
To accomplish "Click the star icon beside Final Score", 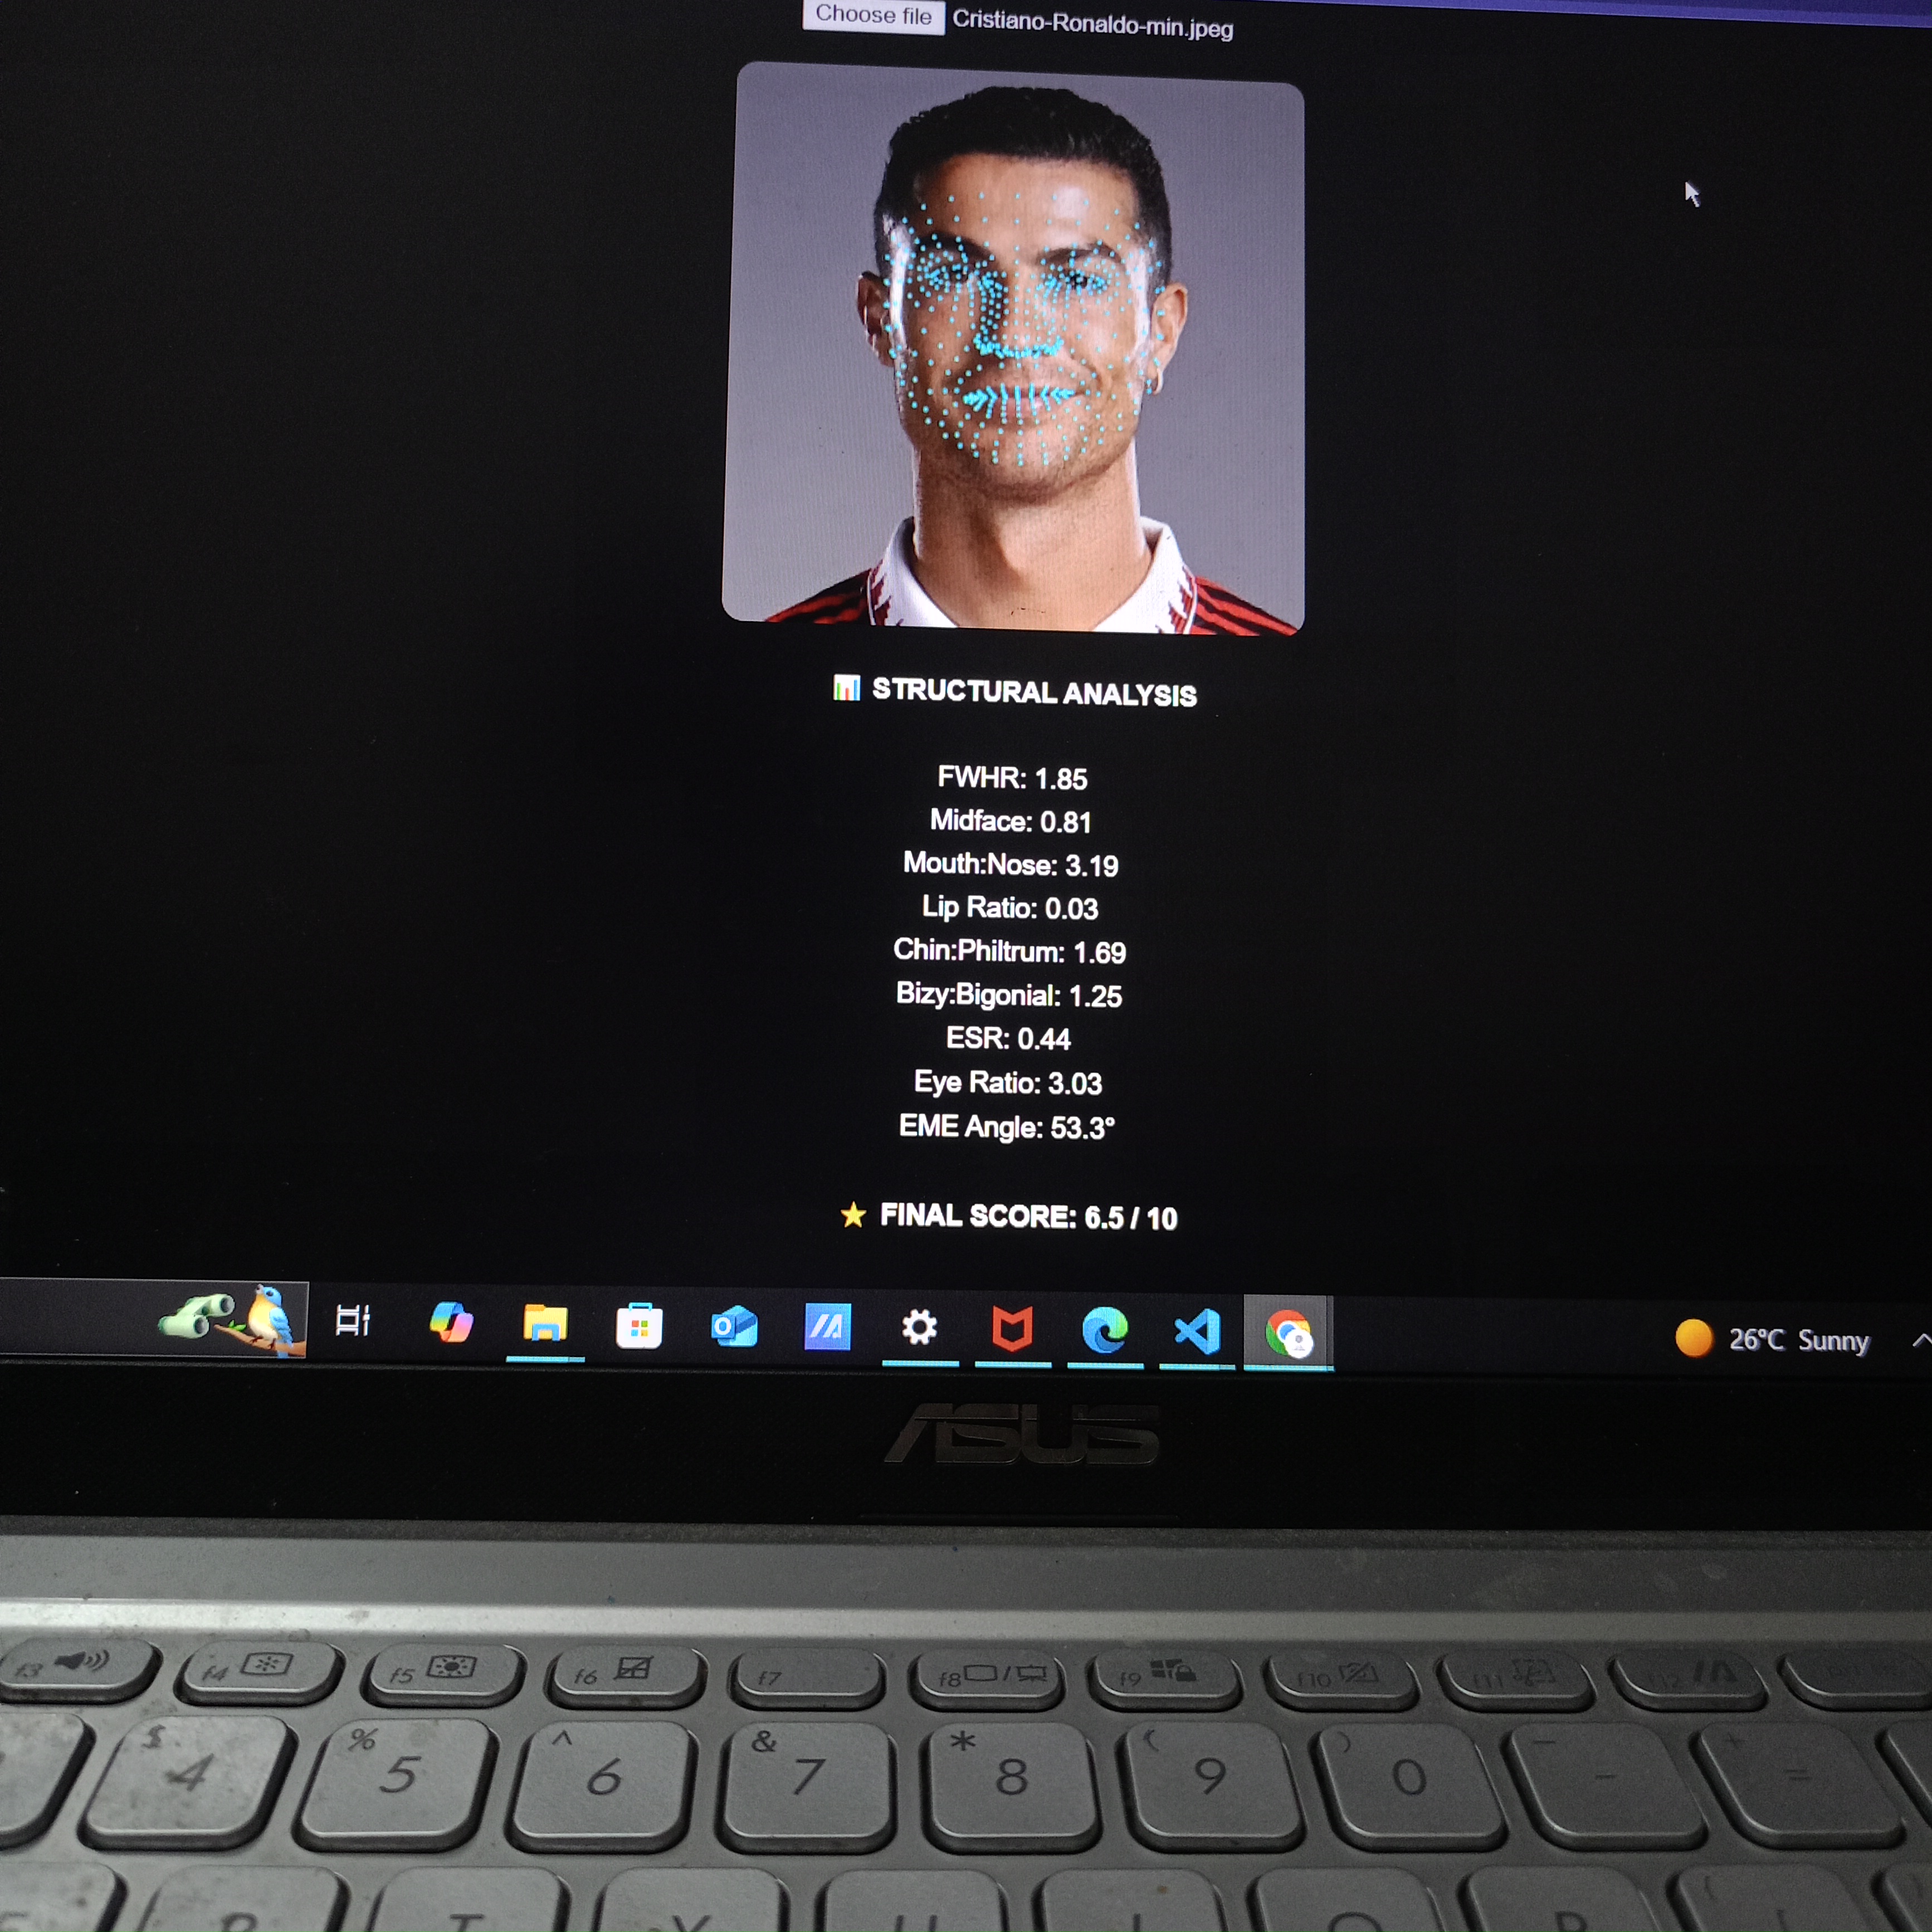I will click(x=853, y=1215).
